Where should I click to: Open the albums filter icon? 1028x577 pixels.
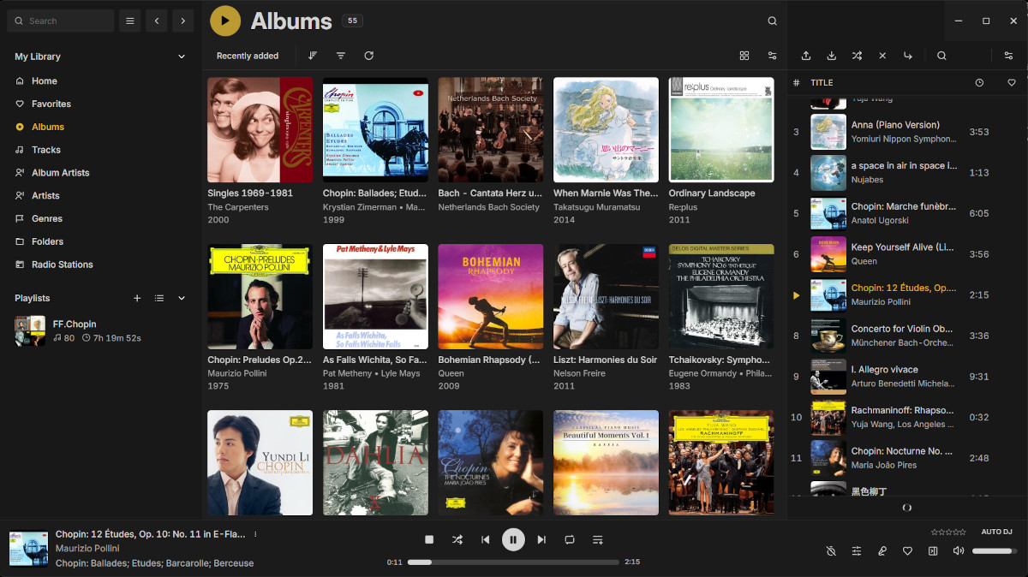[x=341, y=56]
